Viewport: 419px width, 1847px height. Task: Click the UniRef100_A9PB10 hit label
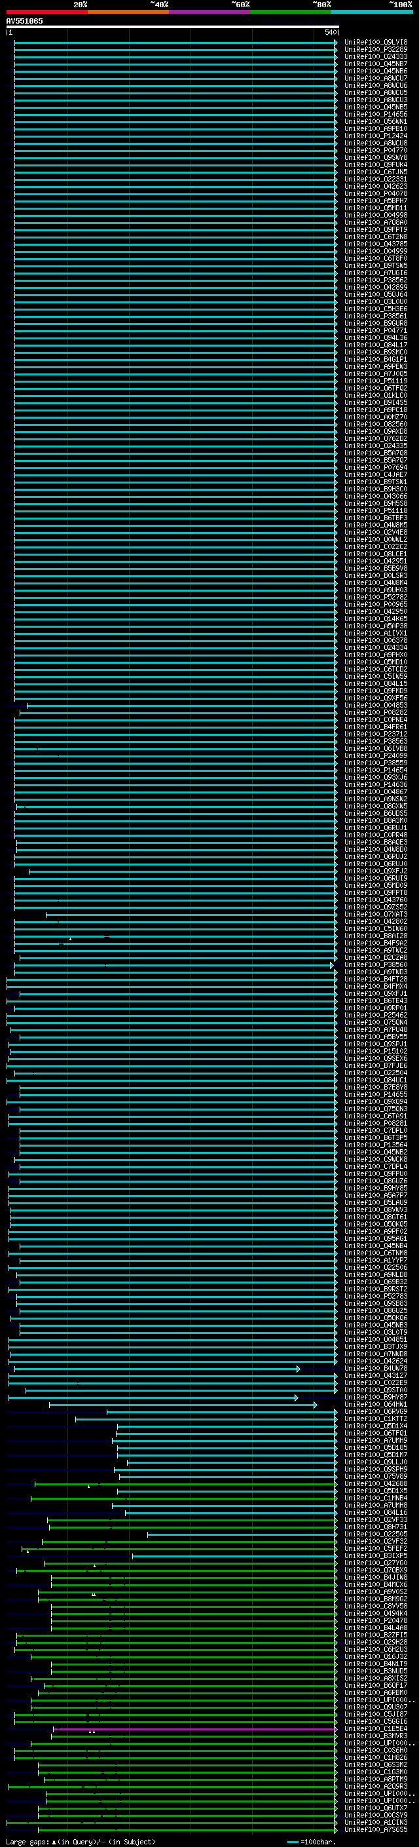coord(376,128)
